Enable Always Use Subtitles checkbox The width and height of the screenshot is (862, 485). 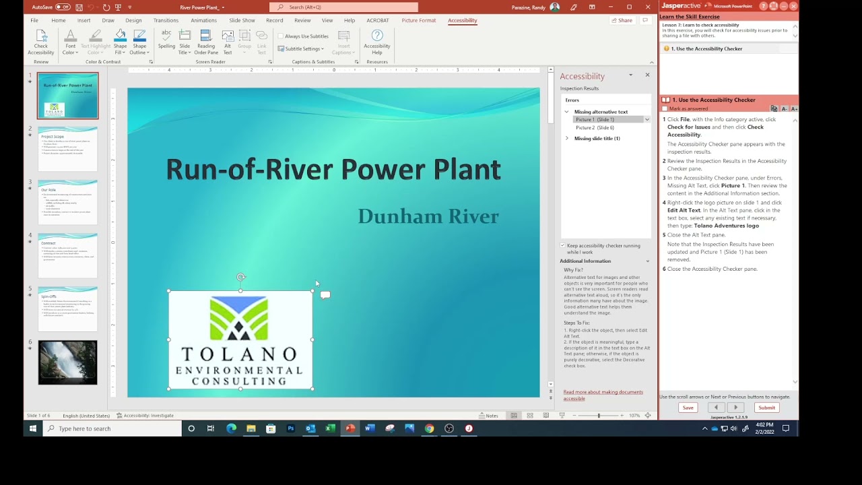click(x=281, y=36)
